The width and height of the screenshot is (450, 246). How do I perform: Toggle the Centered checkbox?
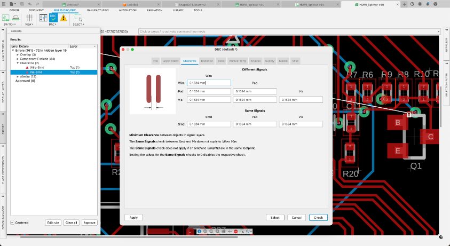pos(13,222)
